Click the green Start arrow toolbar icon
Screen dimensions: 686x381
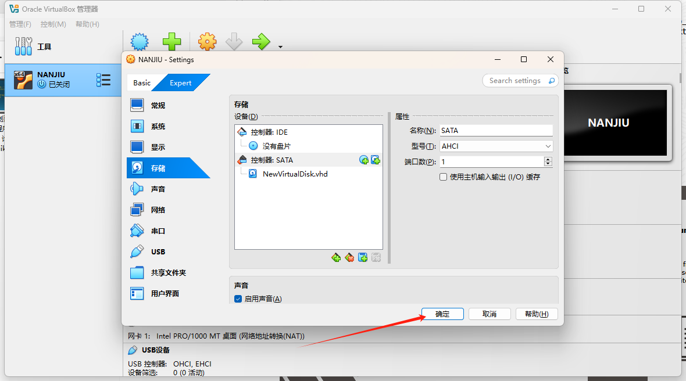coord(261,42)
